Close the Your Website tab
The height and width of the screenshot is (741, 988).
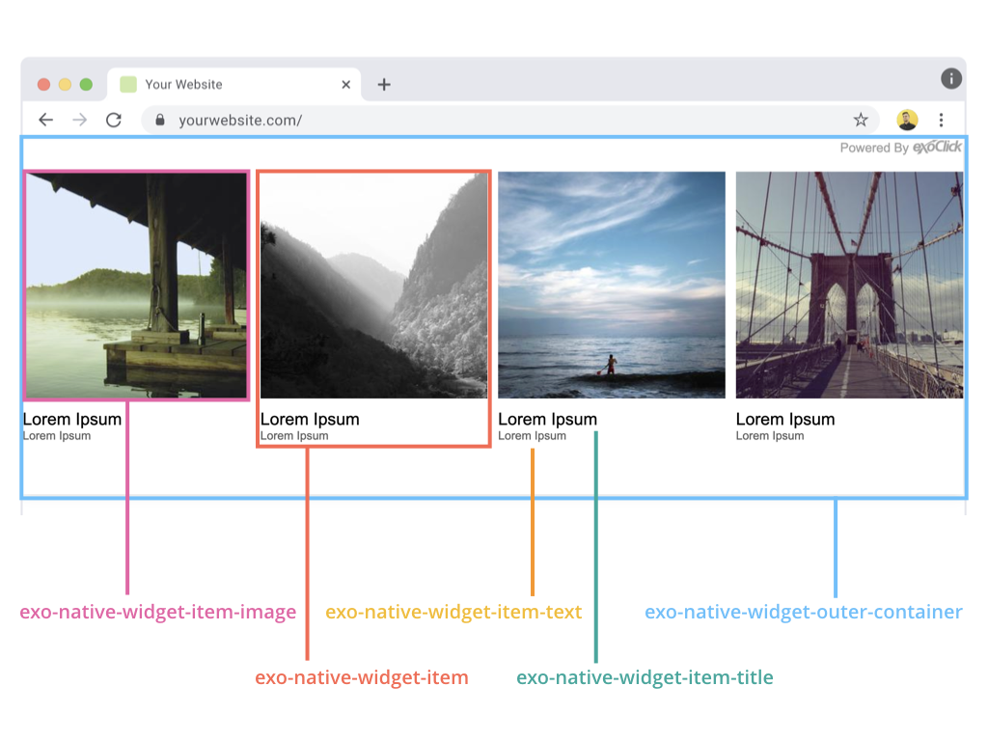pos(345,85)
